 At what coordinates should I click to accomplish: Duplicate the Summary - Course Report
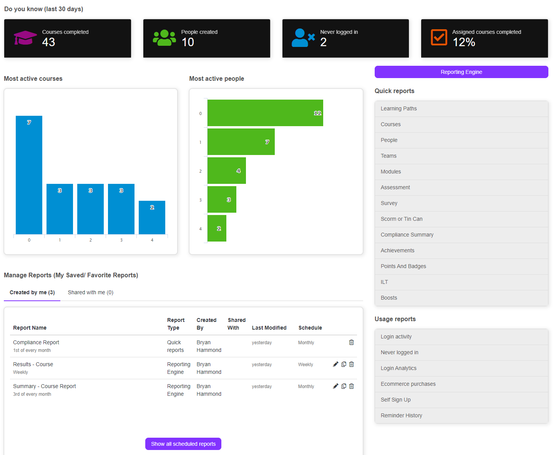[x=344, y=386]
